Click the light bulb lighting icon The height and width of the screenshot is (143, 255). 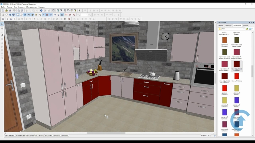pos(36,15)
